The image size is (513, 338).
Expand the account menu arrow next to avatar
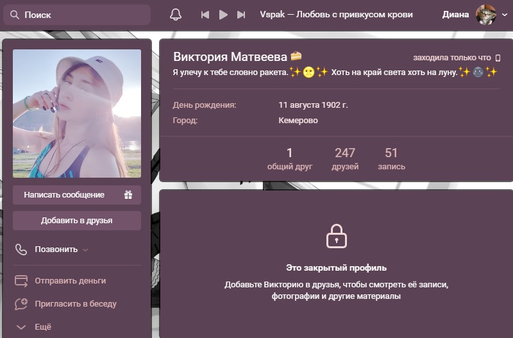pos(504,15)
